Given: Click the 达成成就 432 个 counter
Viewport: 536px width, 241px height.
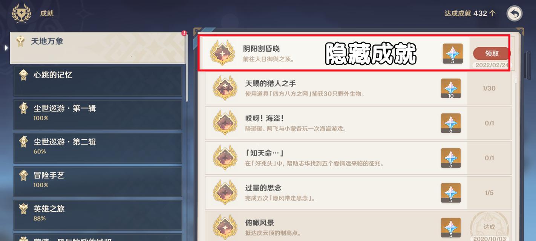Looking at the screenshot, I should [470, 13].
